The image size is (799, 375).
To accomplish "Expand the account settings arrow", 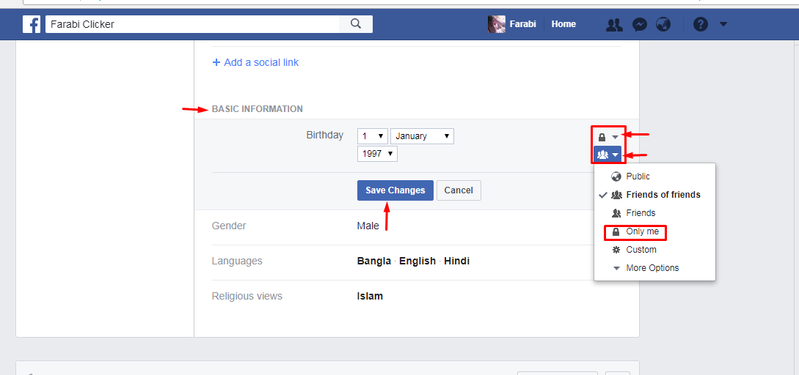I will click(723, 24).
